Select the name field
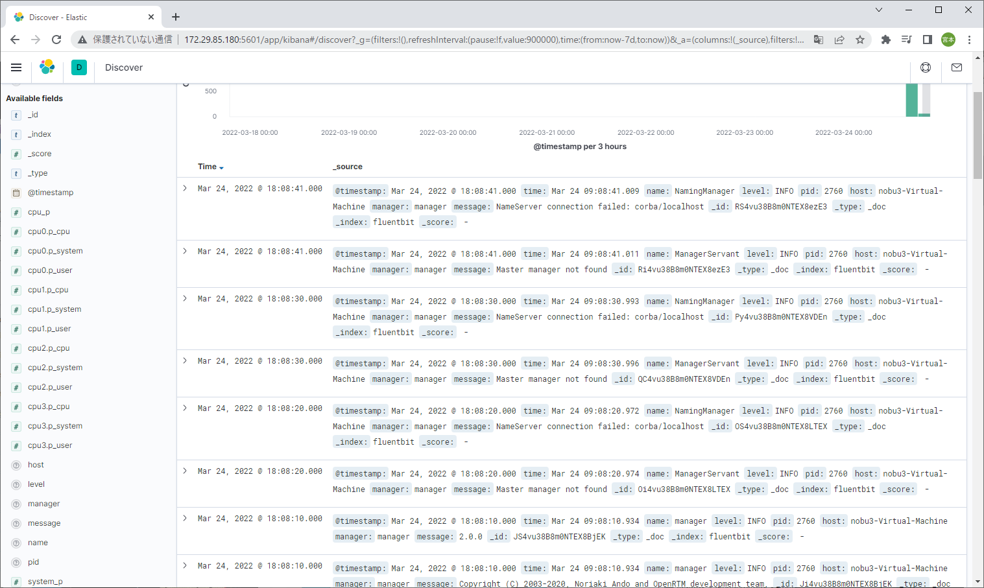Image resolution: width=984 pixels, height=588 pixels. click(38, 543)
